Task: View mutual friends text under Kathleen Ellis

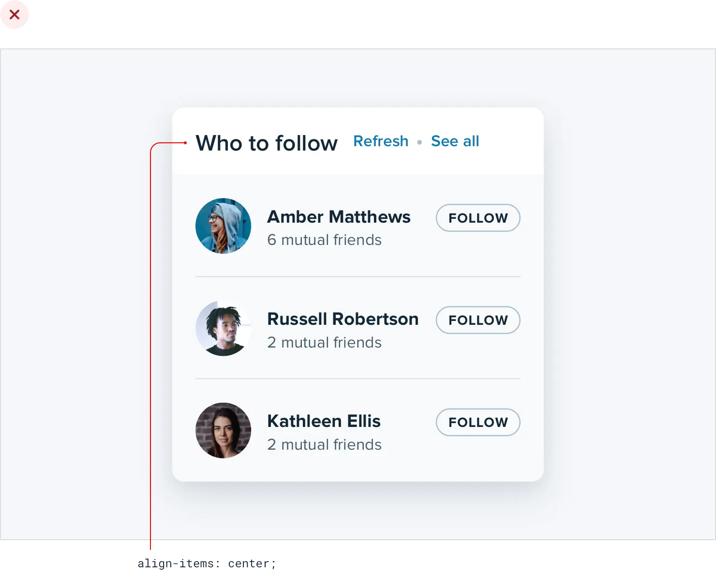Action: click(x=324, y=445)
